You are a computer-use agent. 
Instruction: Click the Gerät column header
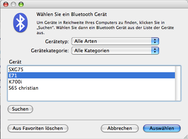(15, 62)
